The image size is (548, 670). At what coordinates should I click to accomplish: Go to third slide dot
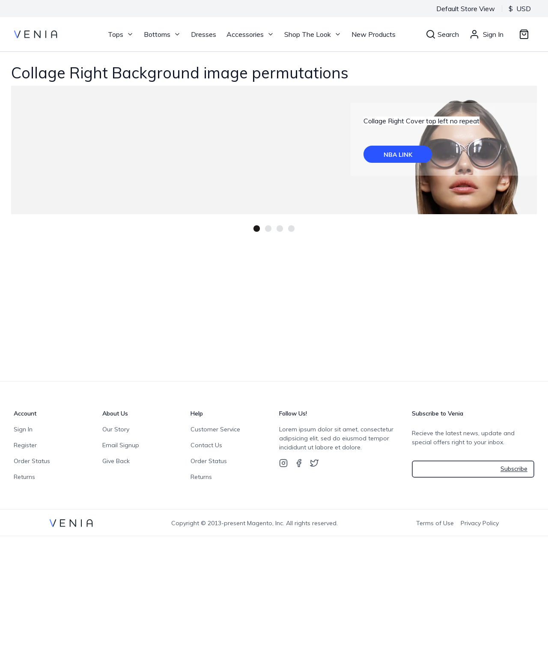[280, 228]
